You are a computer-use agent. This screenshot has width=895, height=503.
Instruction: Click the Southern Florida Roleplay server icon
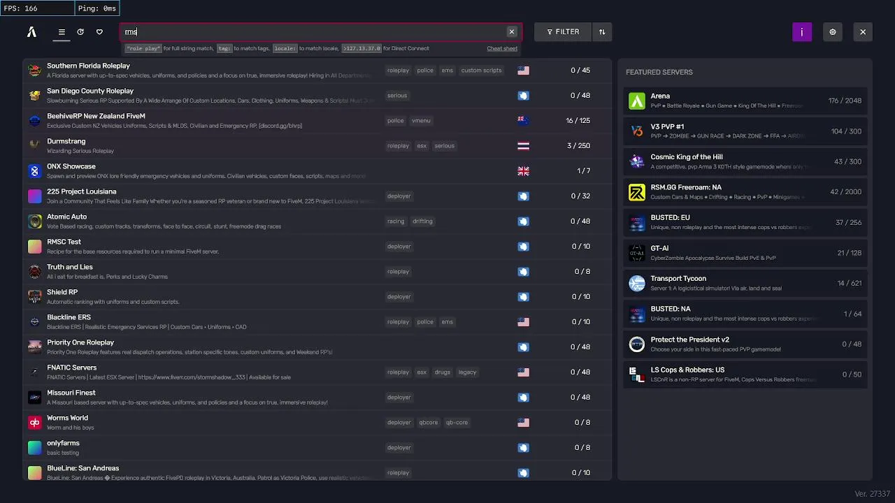(35, 71)
